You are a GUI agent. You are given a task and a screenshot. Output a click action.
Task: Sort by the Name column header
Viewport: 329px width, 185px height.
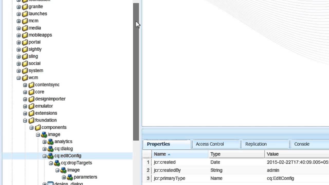point(180,154)
